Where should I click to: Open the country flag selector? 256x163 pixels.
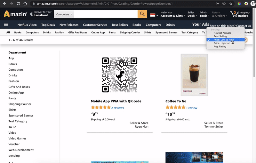point(154,15)
